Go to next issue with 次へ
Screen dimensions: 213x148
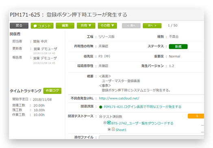coord(152,26)
